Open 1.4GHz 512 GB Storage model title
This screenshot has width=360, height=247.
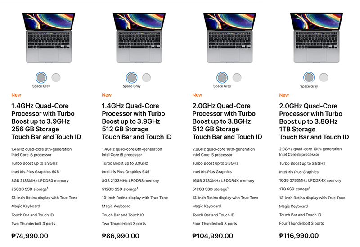pos(137,121)
